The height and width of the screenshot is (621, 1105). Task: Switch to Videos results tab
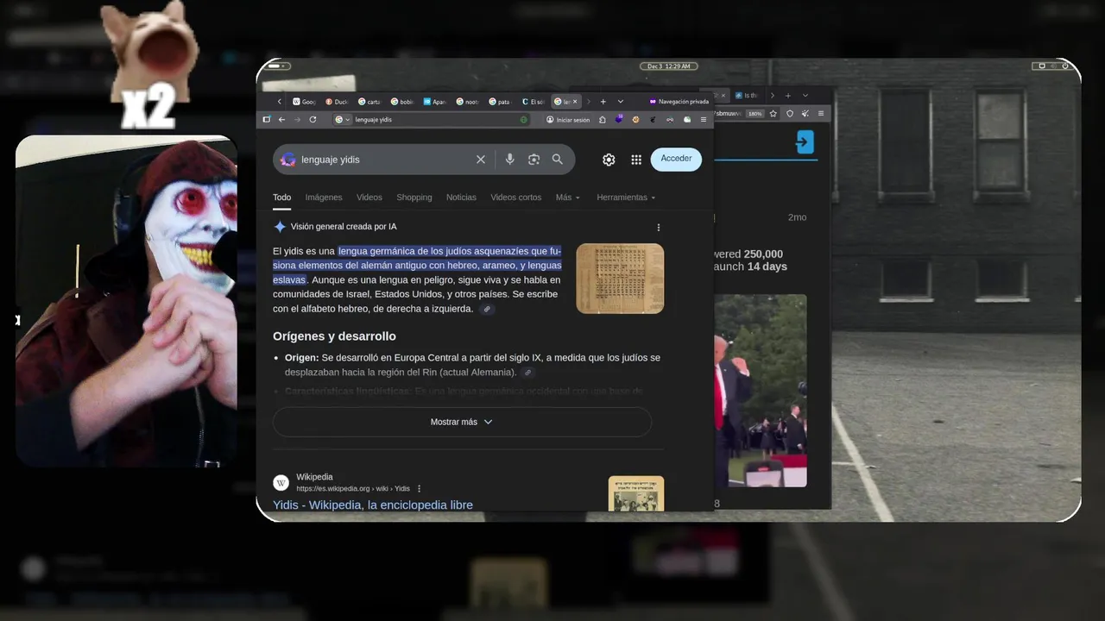click(x=369, y=198)
